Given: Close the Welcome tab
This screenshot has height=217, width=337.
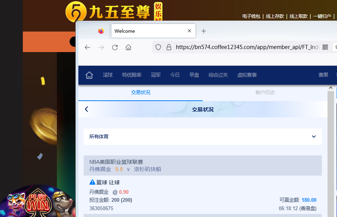Looking at the screenshot, I should (189, 31).
